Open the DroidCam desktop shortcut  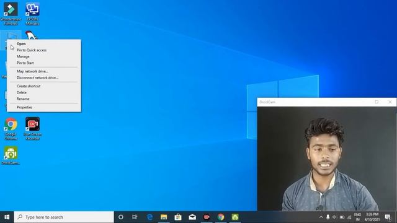[x=11, y=155]
